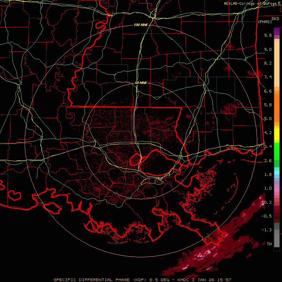Click the 3 JAN 26 date text
This screenshot has height=282, width=282.
(203, 280)
